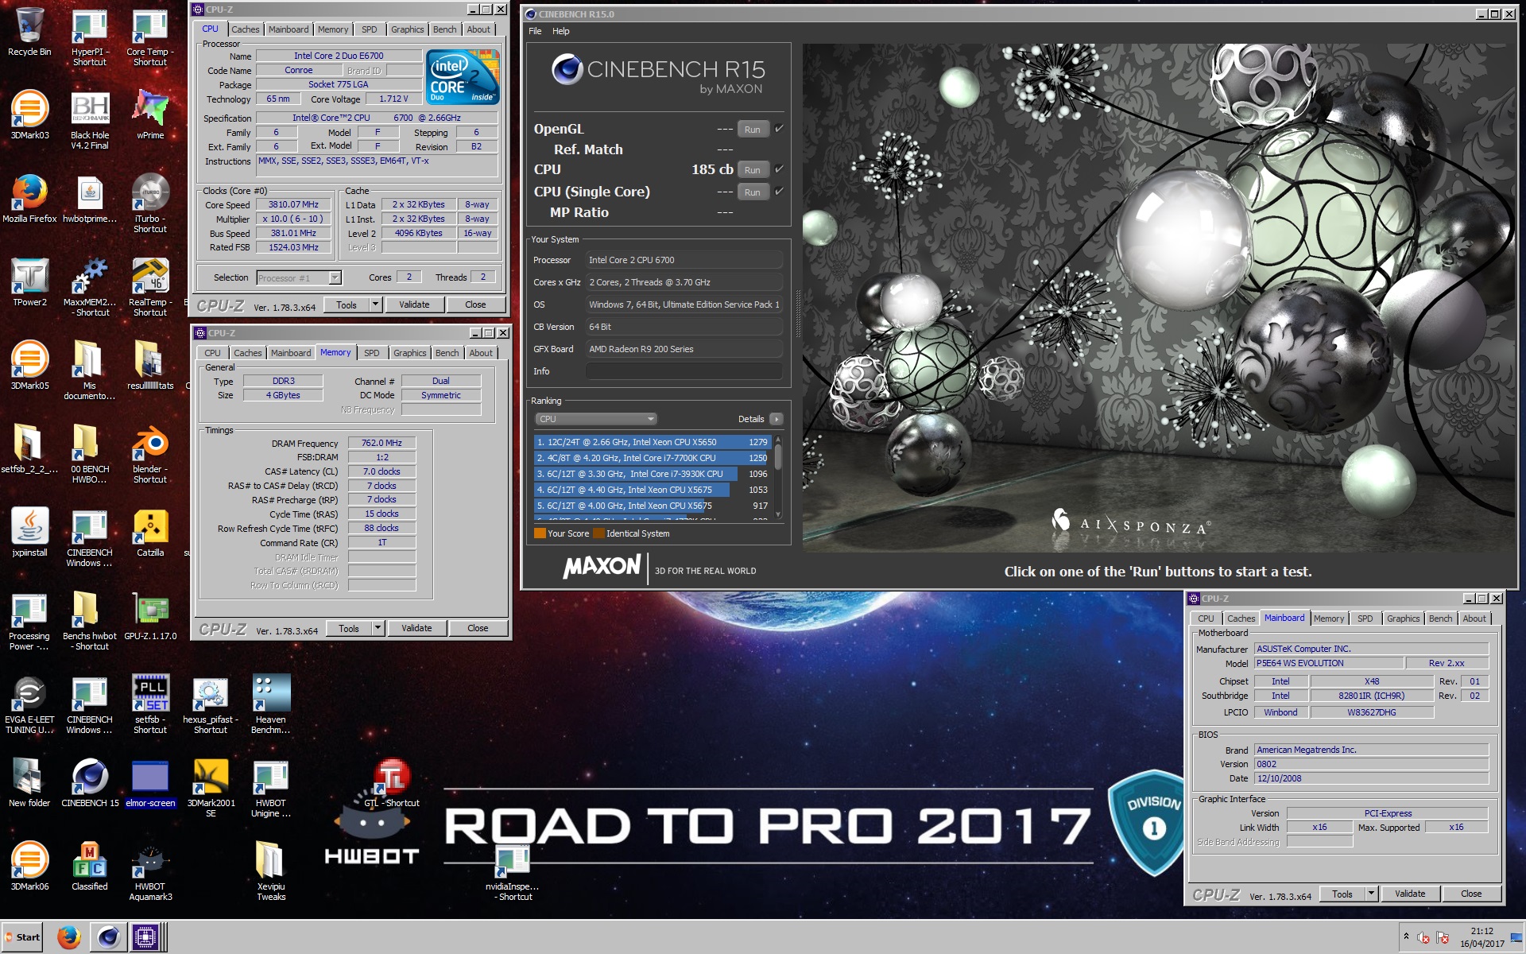Open the Classified desktop icon
The width and height of the screenshot is (1526, 954).
pos(90,860)
